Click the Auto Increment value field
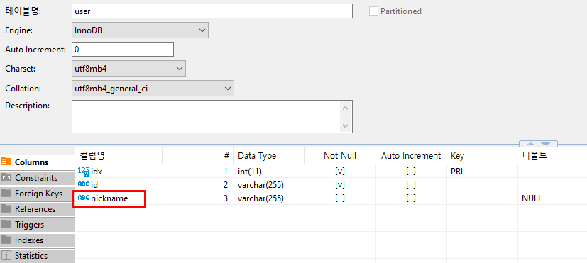587x263 pixels. pyautogui.click(x=122, y=50)
